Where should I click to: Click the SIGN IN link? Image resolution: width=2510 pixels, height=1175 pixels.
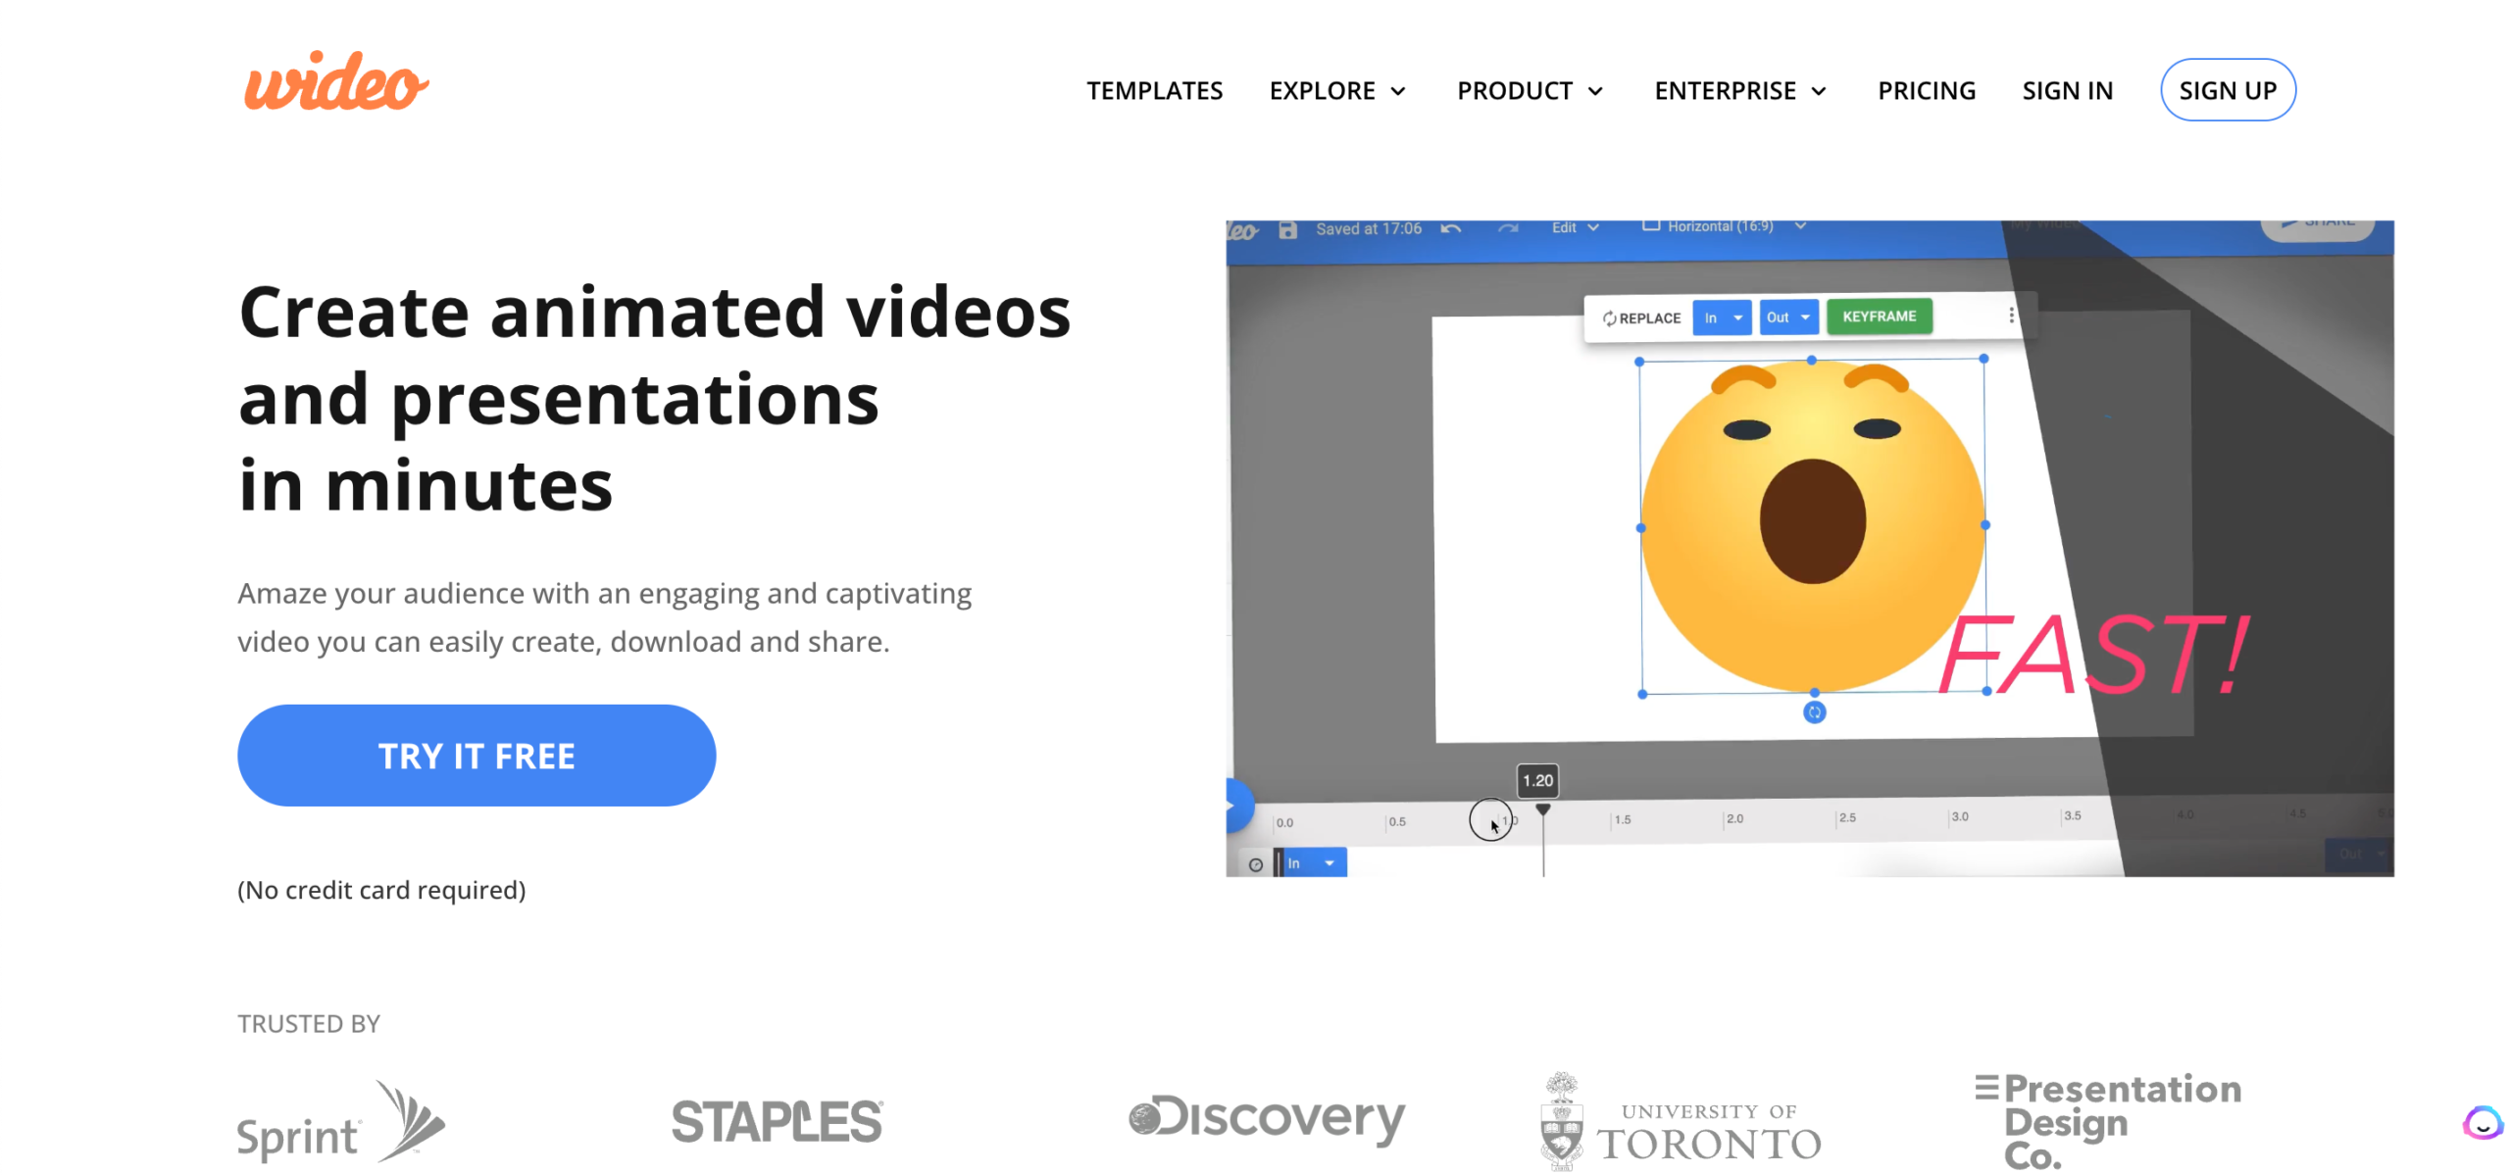(x=2067, y=90)
